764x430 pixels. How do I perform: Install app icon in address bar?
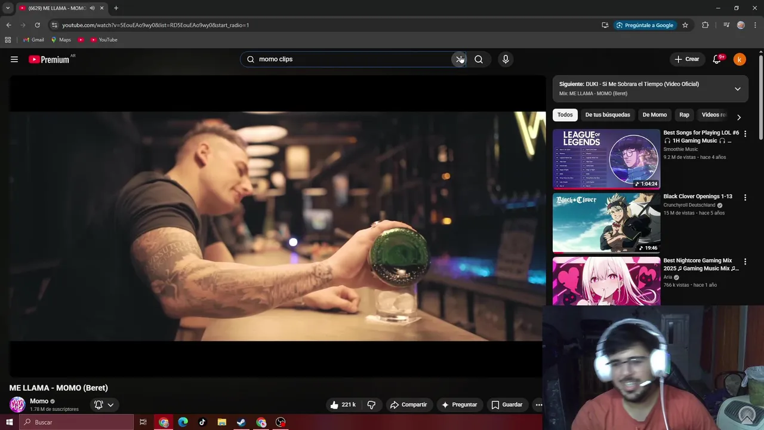[605, 25]
